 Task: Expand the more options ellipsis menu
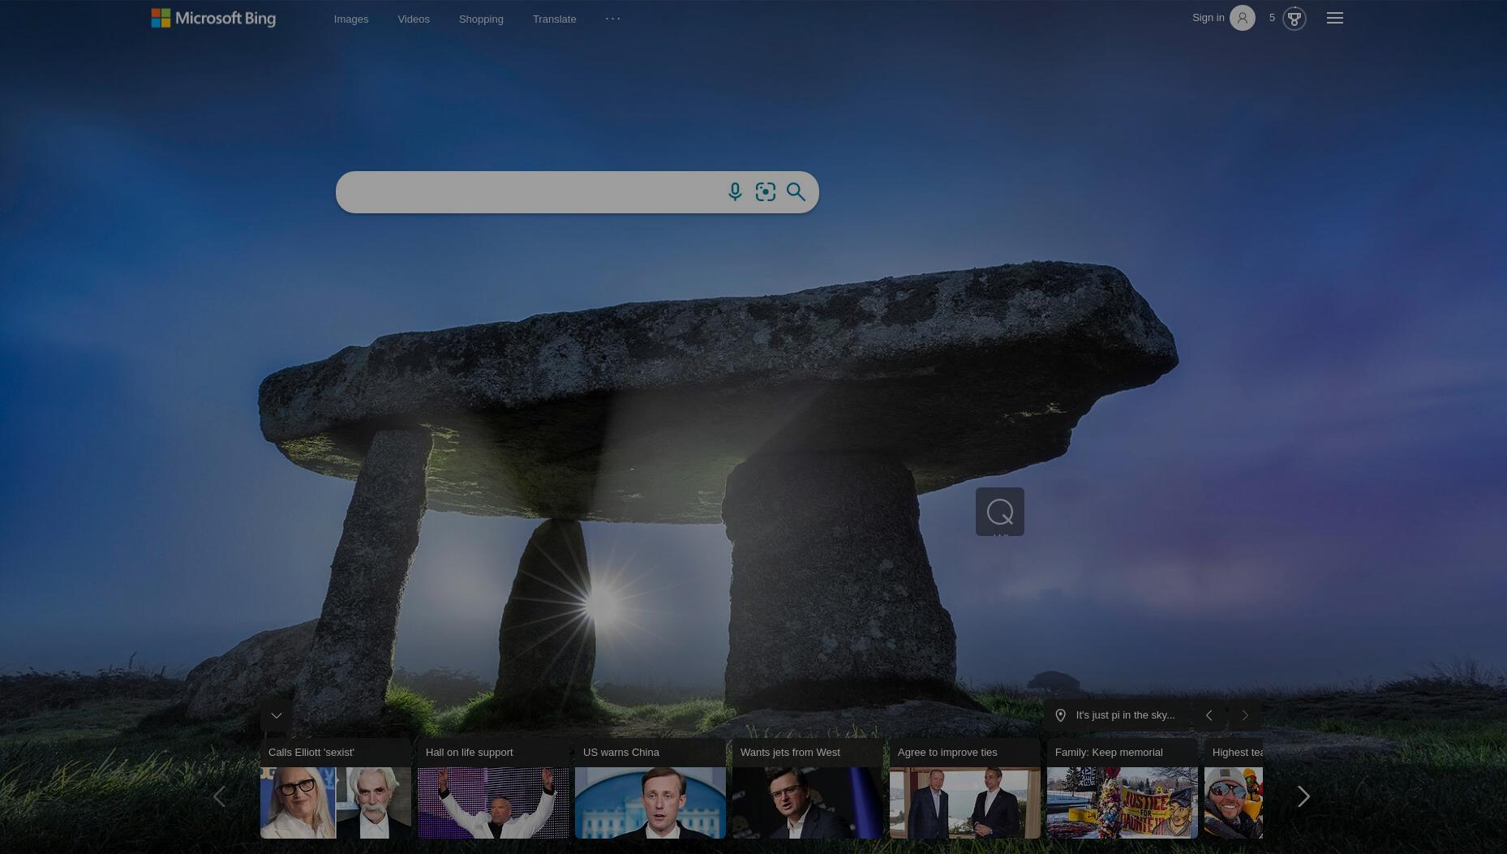coord(613,18)
